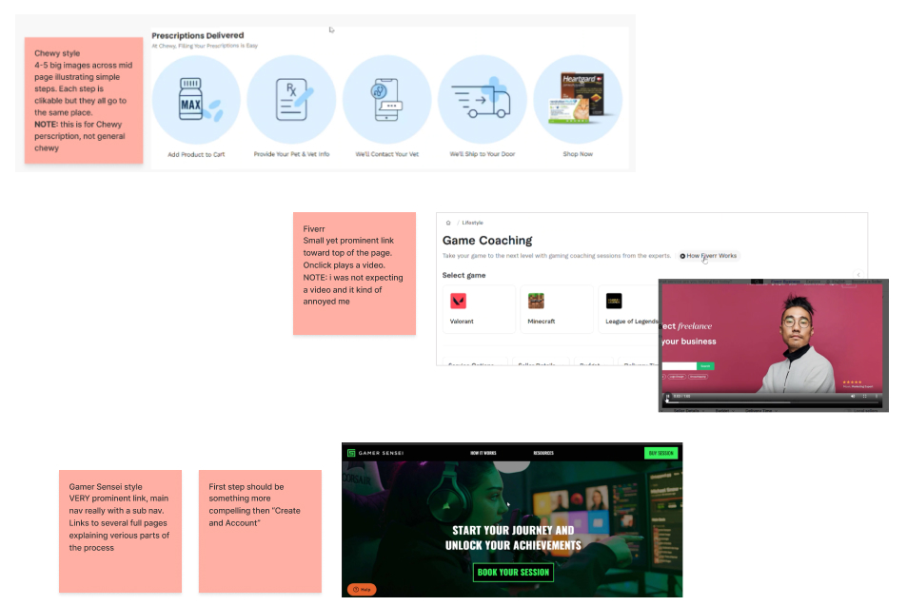Click the Add Product to Cart pill bottle icon
Image resolution: width=907 pixels, height=606 pixels.
[196, 100]
